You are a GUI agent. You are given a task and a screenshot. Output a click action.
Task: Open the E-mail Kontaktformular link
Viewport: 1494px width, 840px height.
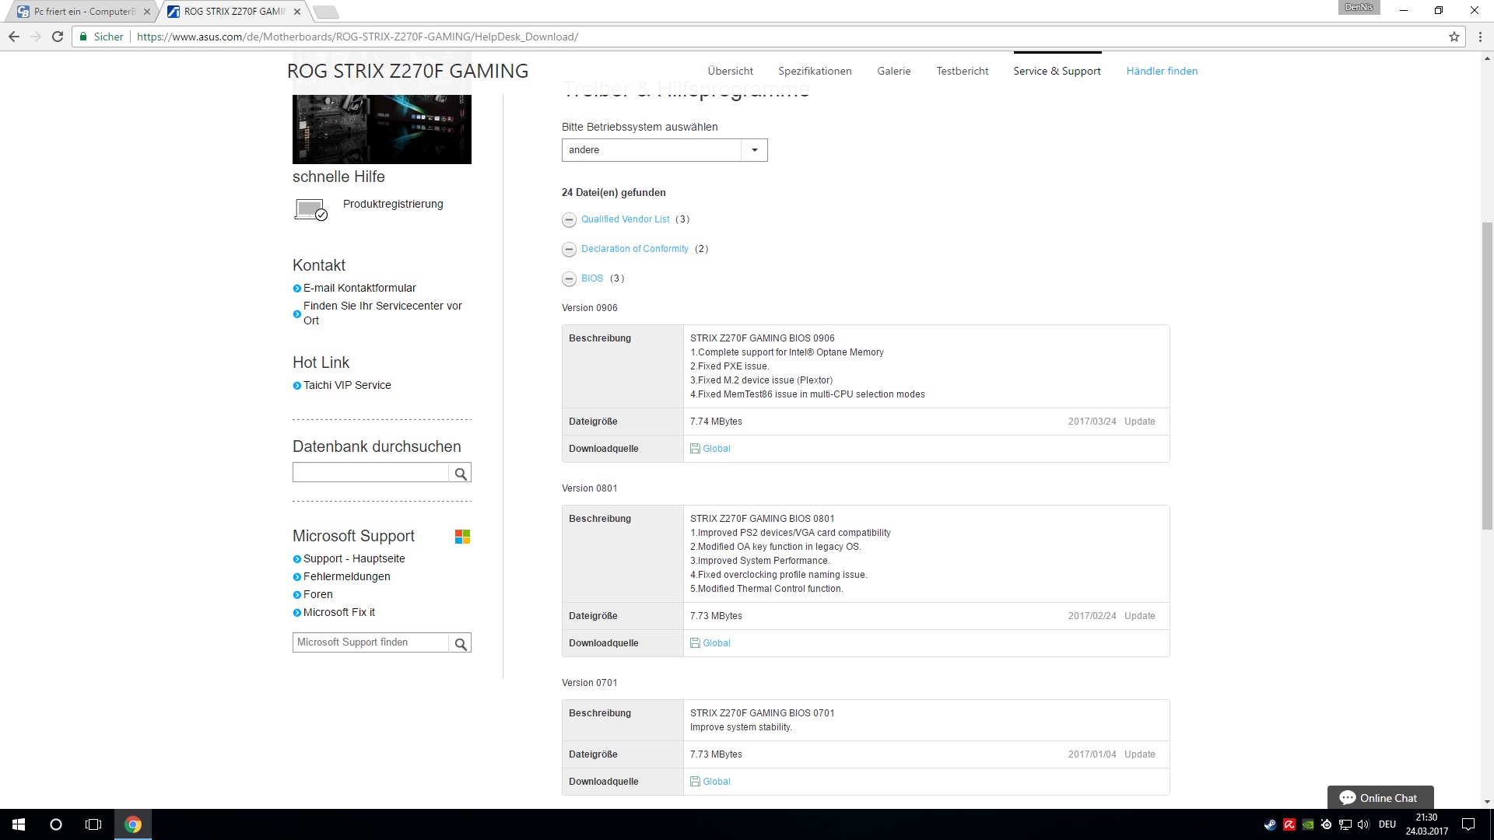359,288
